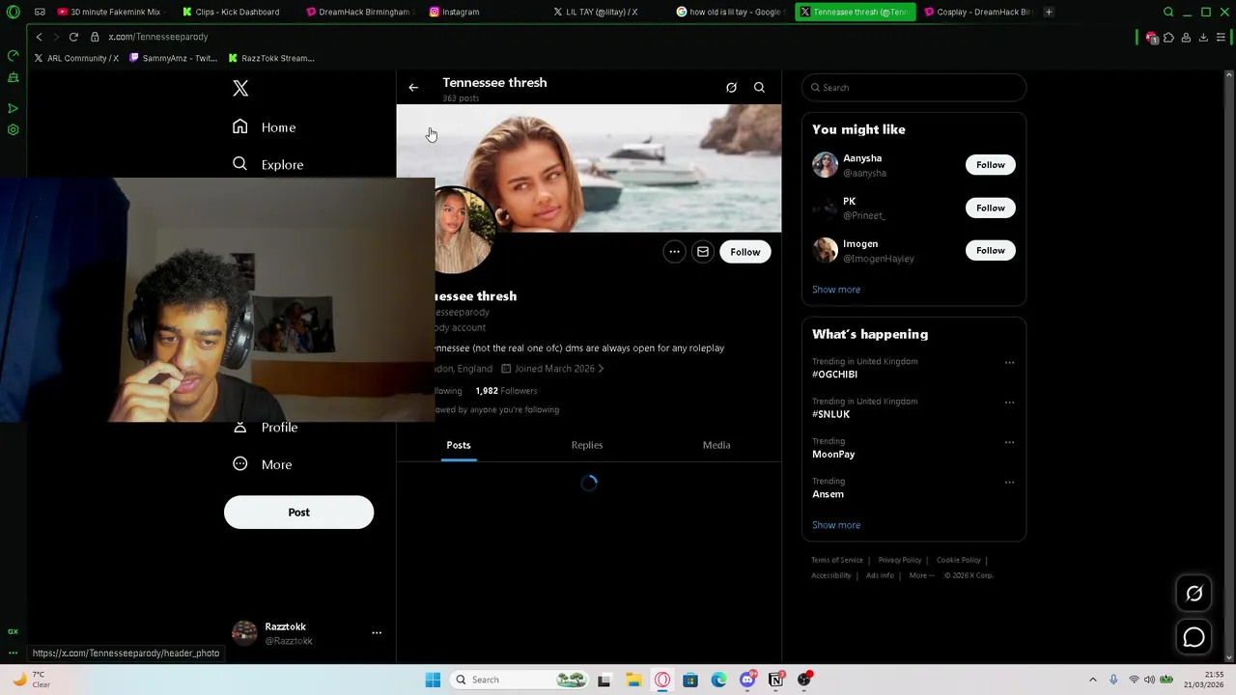Screen dimensions: 1236x695
Task: Open a new browser tab plus button
Action: (x=1049, y=12)
